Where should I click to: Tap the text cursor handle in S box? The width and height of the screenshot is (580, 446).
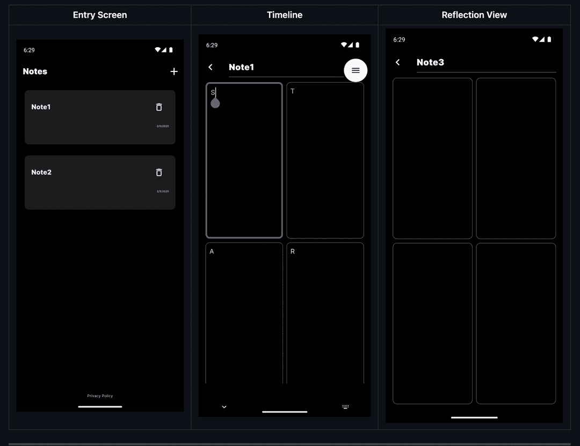215,103
